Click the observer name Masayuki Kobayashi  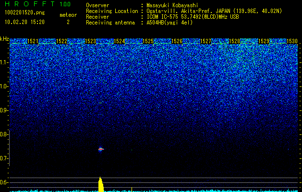[x=172, y=5]
